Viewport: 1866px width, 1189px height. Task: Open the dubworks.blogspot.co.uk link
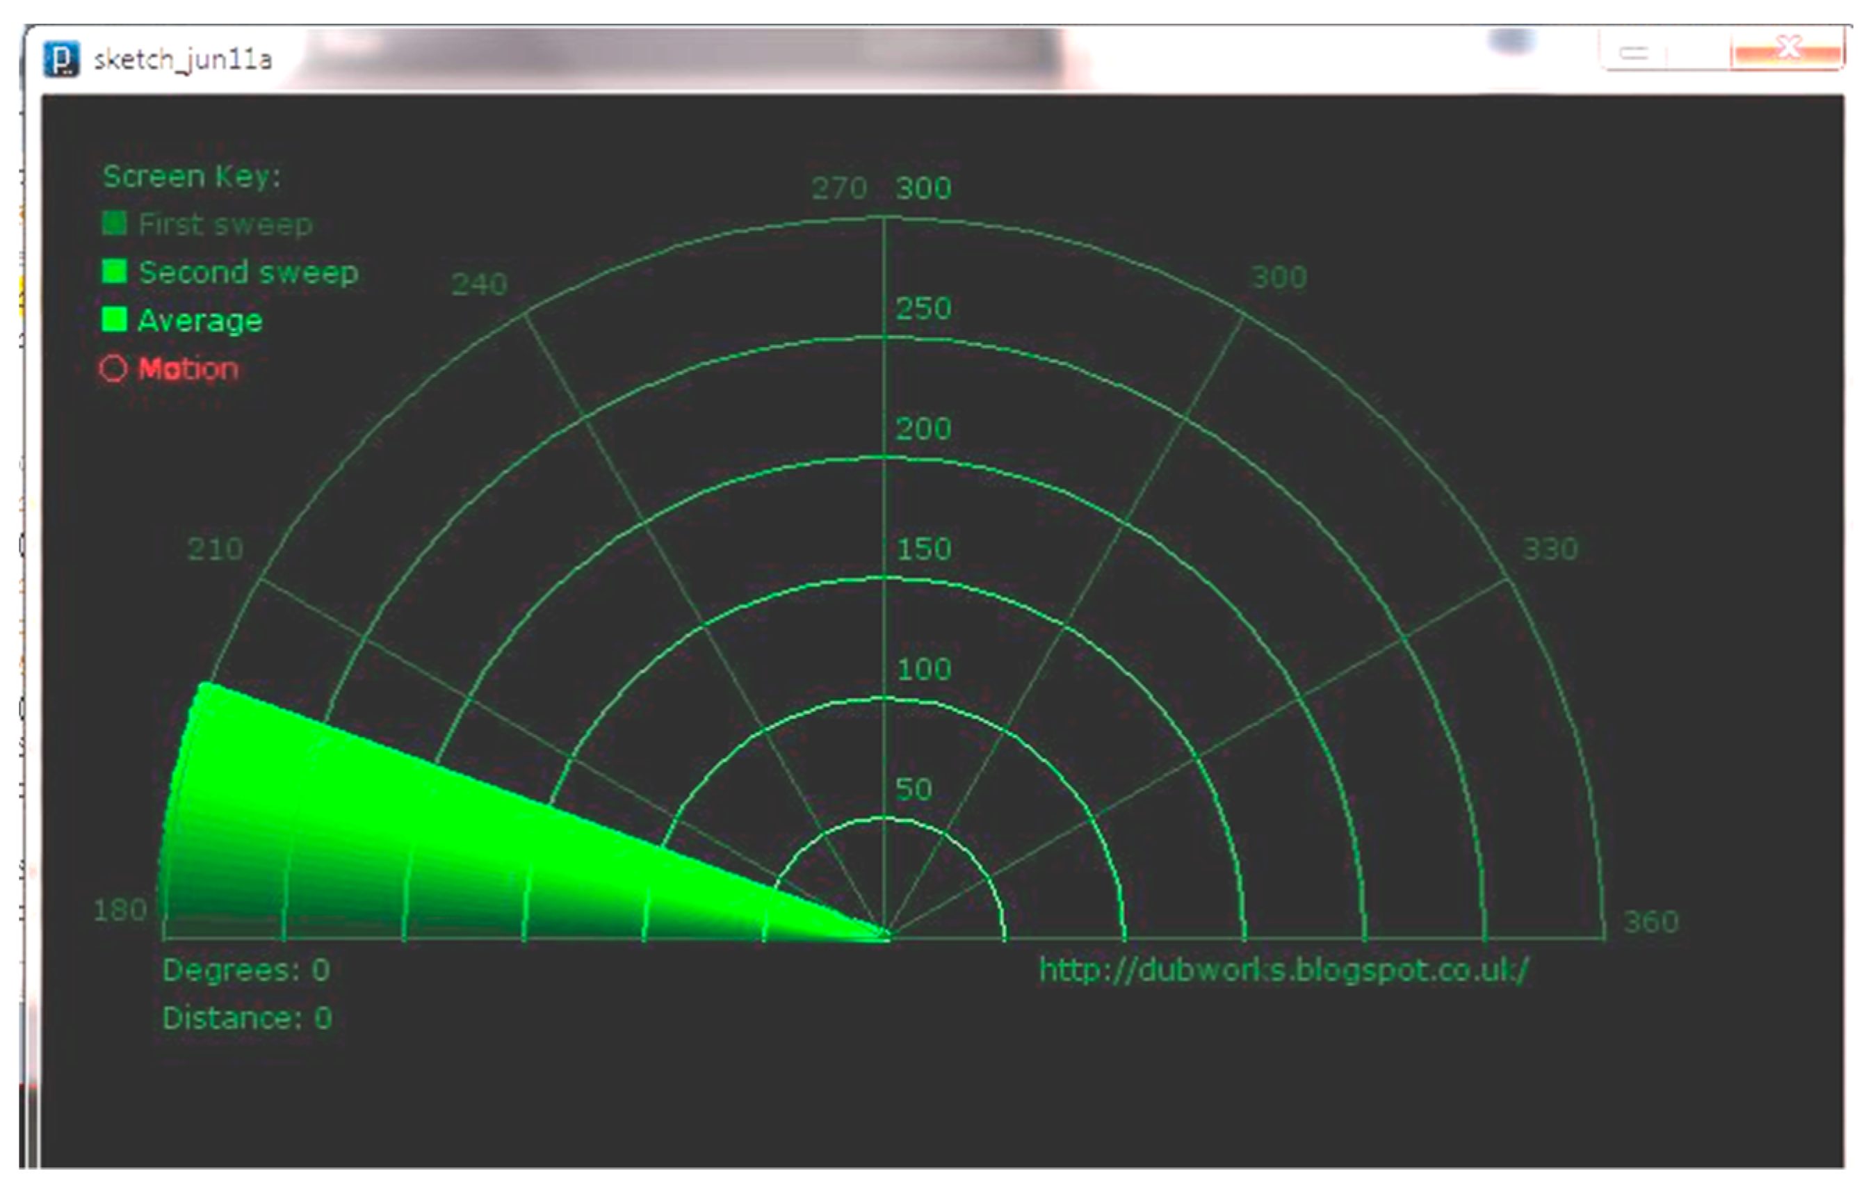[x=1283, y=970]
